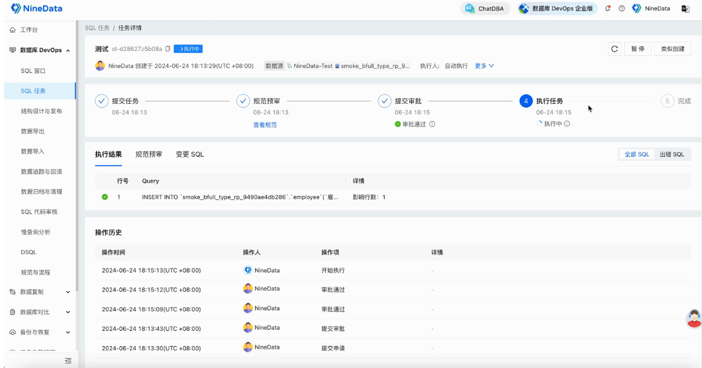The height and width of the screenshot is (368, 702).
Task: Click 提交审批 operation history entry
Action: coord(333,328)
